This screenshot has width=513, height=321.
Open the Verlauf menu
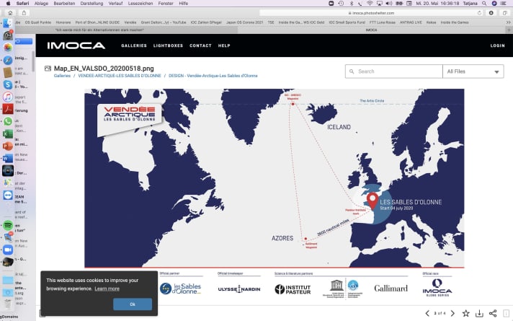click(115, 4)
